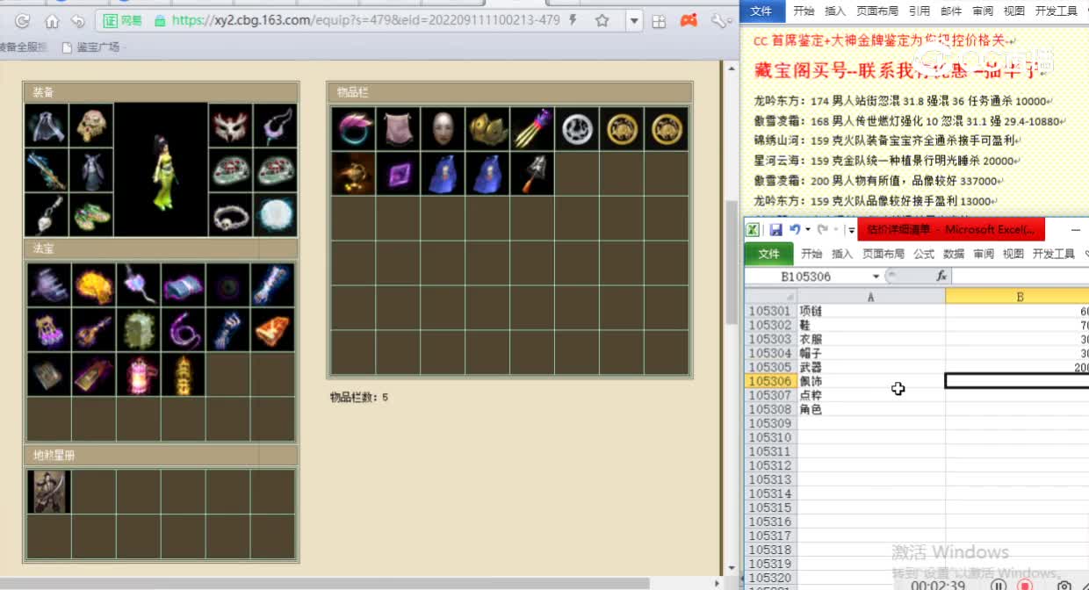Image resolution: width=1089 pixels, height=590 pixels.
Task: Select column B header in Excel
Action: point(1019,297)
